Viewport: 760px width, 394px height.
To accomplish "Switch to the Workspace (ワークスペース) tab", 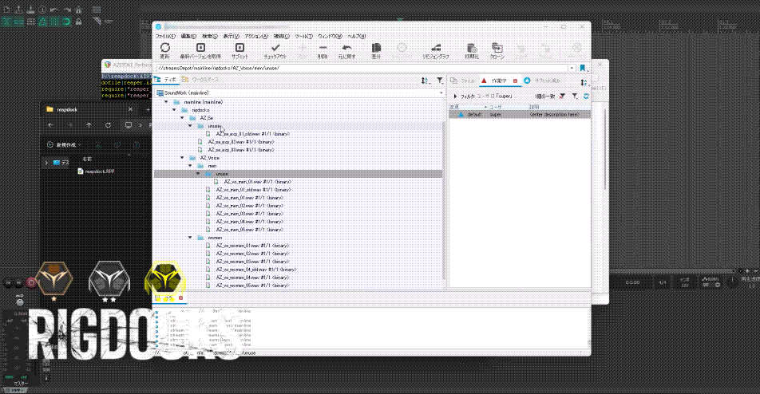I will tap(205, 81).
